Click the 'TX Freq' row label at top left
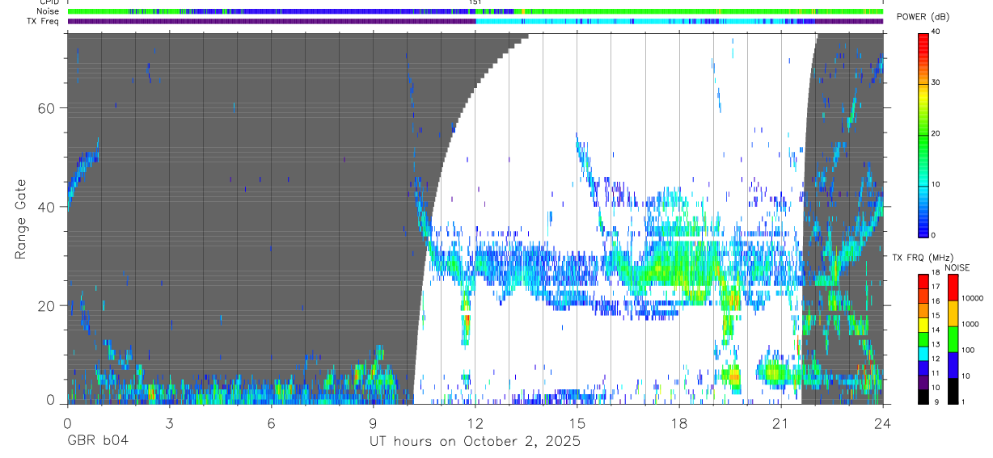993x458 pixels. coord(44,21)
